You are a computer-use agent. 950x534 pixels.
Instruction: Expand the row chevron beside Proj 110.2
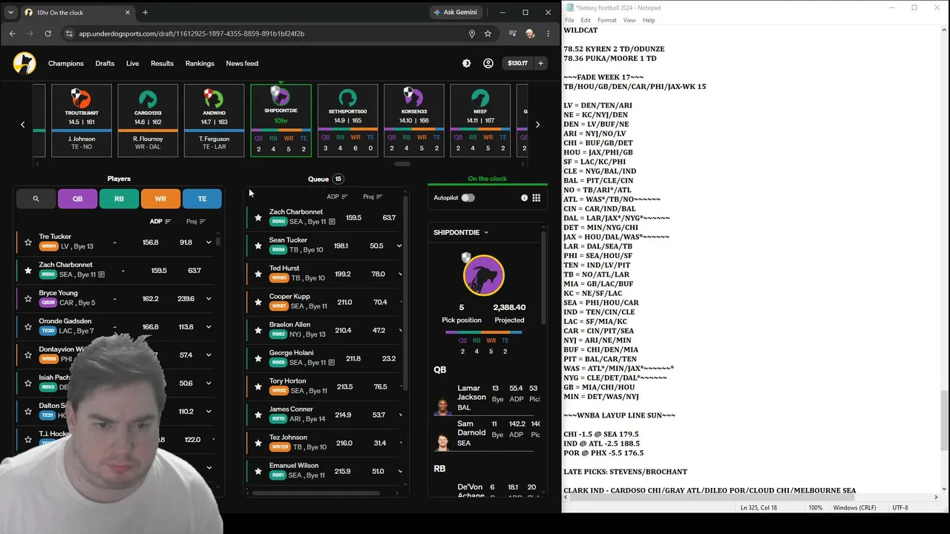pos(209,411)
